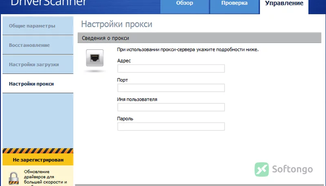
Task: Click the Сведения о прокси header
Action: (199, 38)
